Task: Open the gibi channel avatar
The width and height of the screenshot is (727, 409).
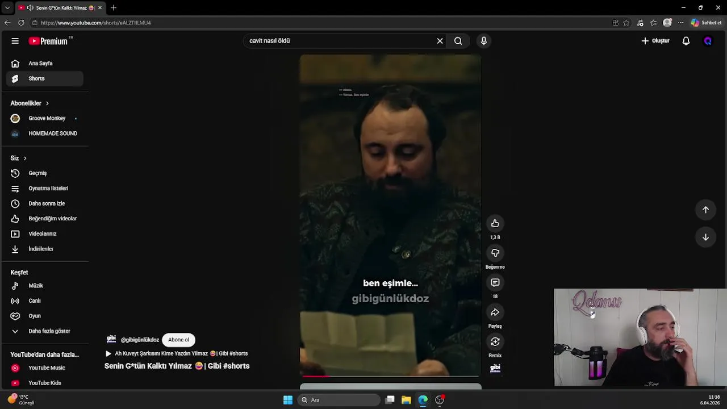Action: coord(111,339)
